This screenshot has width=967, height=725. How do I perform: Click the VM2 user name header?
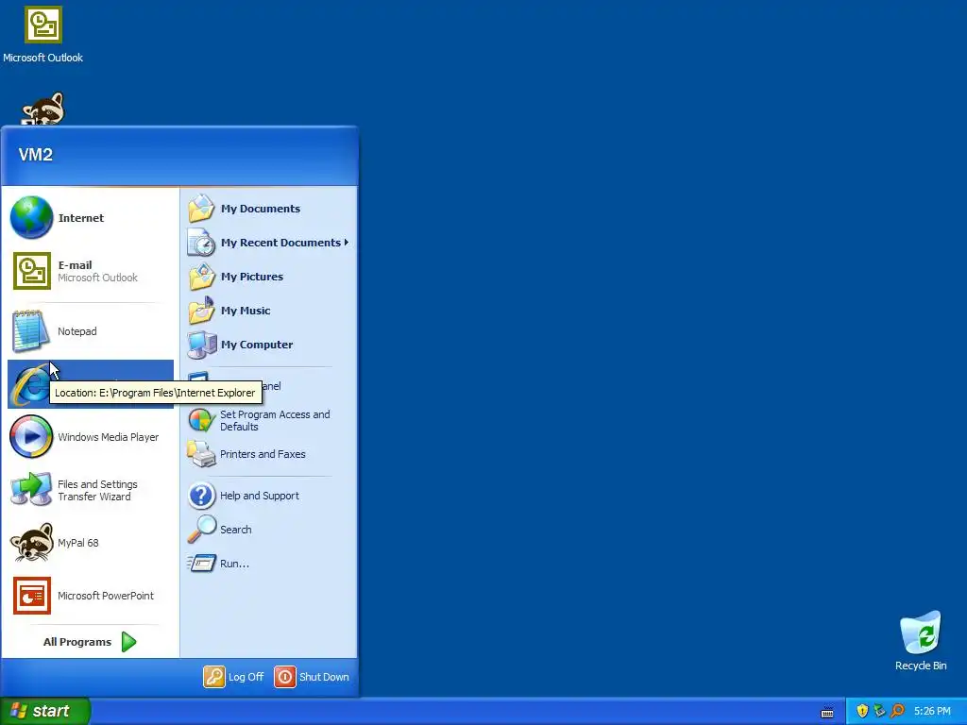pos(36,155)
